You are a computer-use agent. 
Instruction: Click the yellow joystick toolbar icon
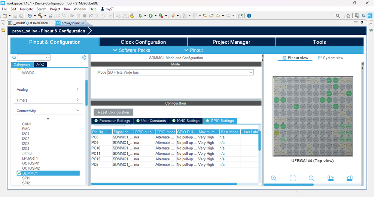coord(132,16)
